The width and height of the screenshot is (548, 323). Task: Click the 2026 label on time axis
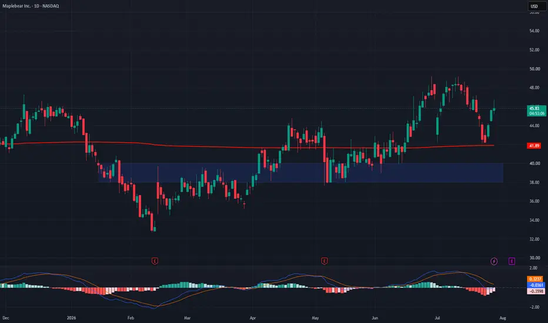pos(71,318)
